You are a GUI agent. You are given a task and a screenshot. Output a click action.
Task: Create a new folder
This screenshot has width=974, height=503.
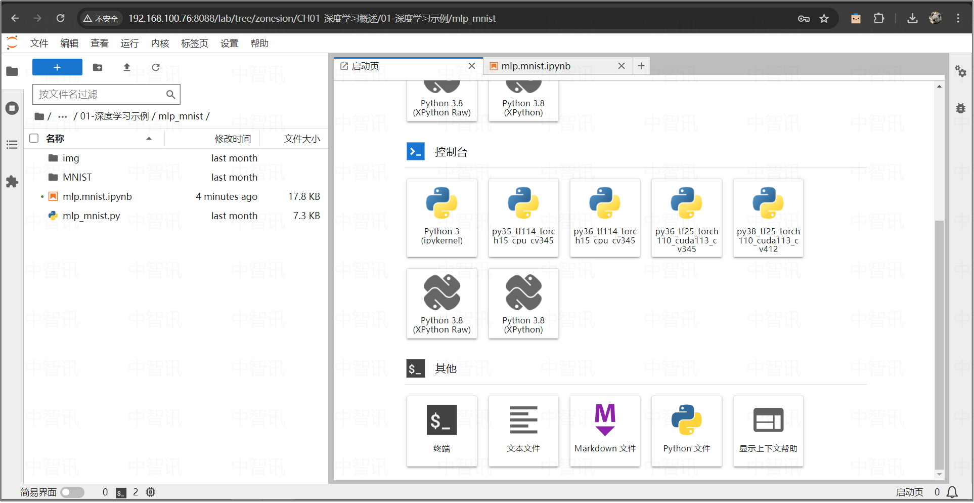coord(98,67)
